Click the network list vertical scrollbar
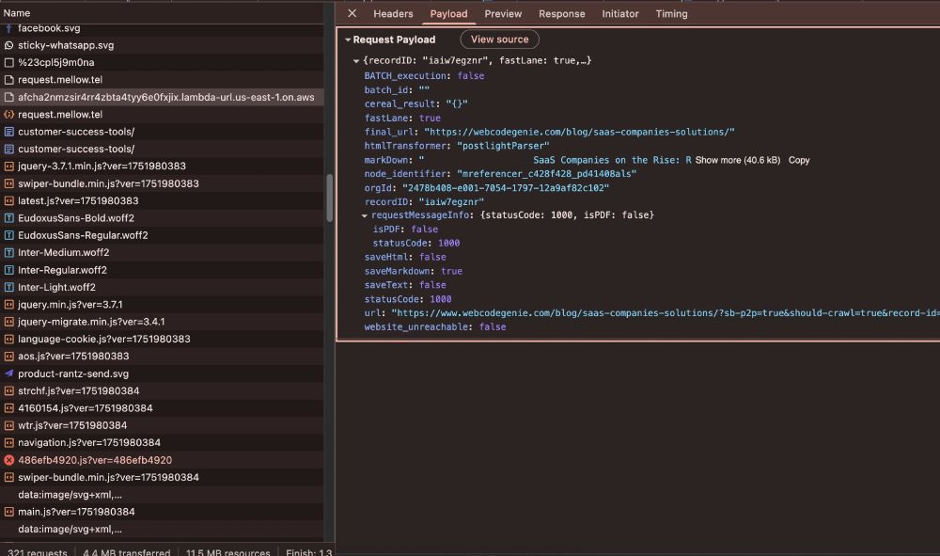 coord(329,198)
